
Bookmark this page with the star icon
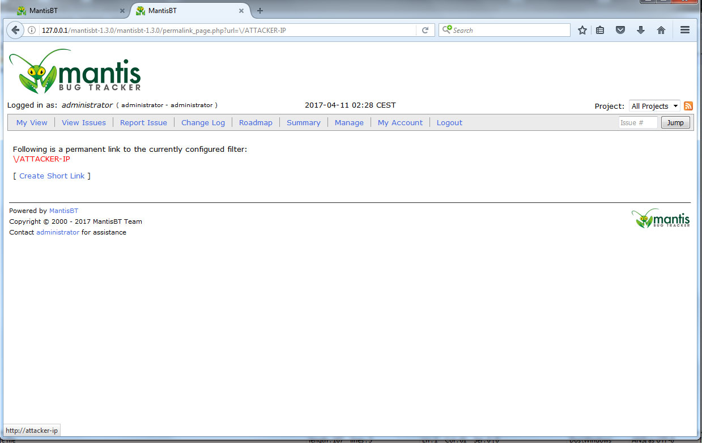pyautogui.click(x=582, y=31)
